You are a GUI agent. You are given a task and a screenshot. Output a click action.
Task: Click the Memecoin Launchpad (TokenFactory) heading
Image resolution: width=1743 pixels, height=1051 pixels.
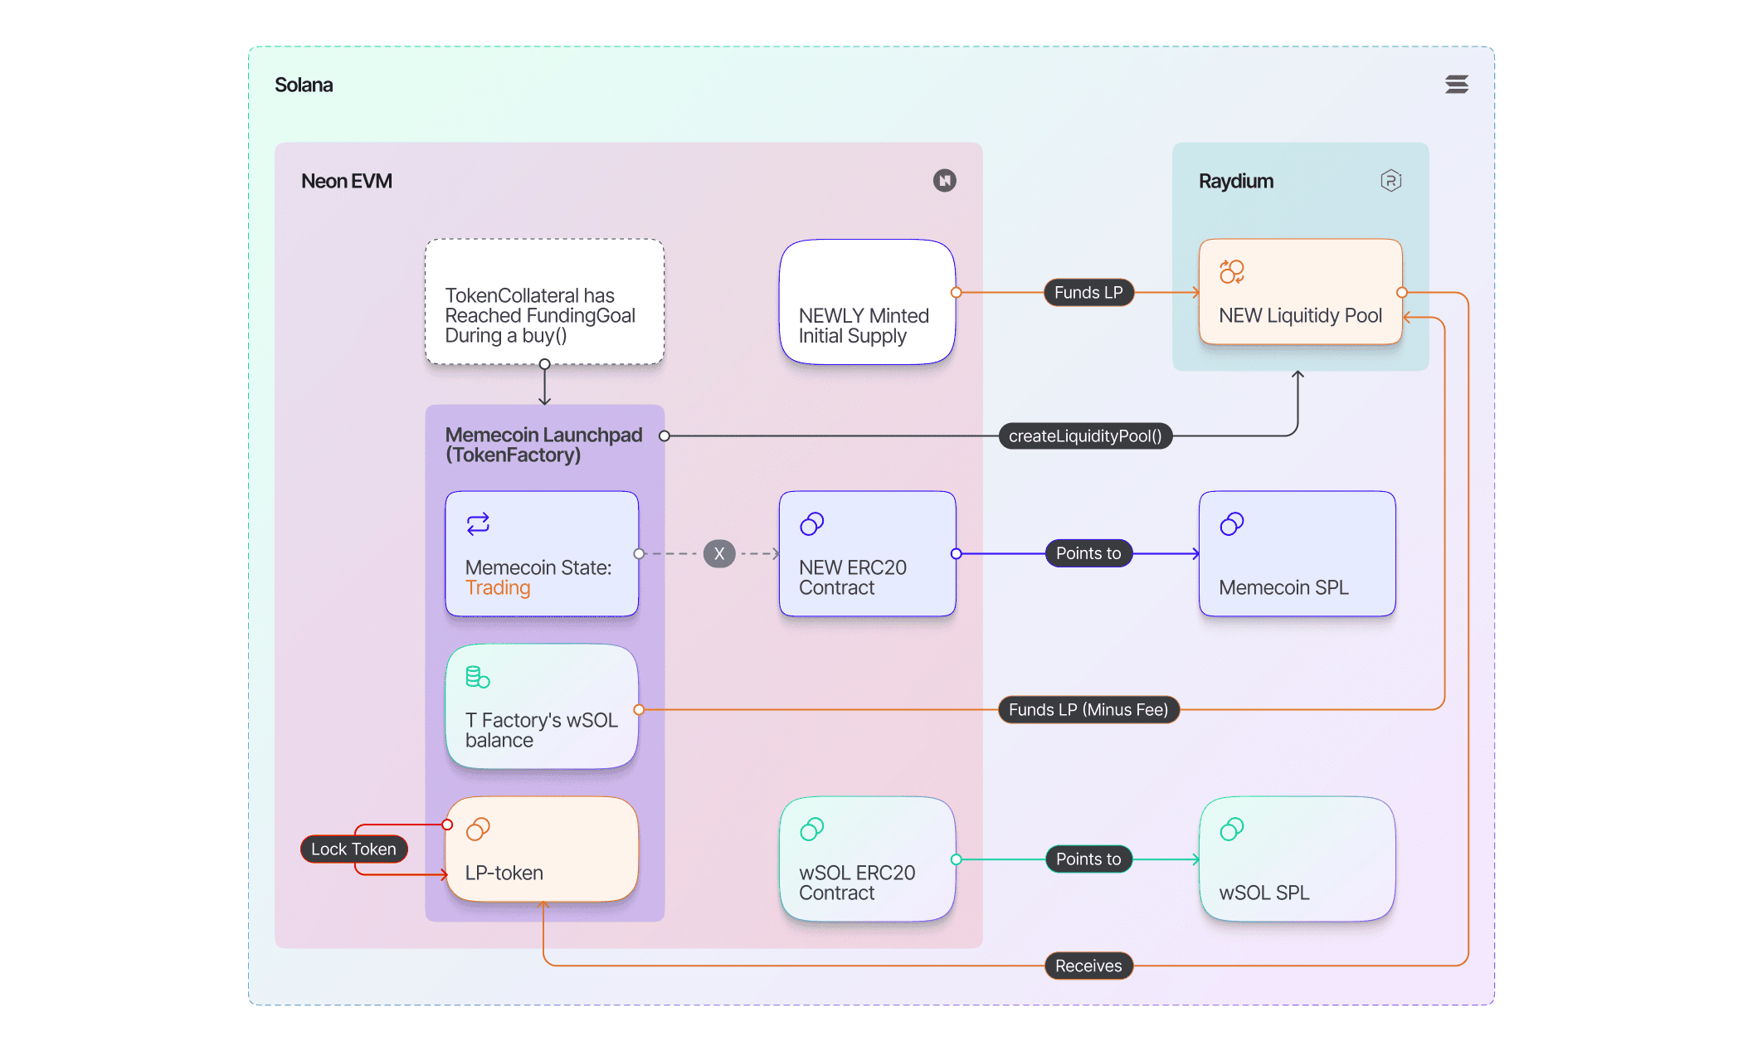click(x=543, y=445)
